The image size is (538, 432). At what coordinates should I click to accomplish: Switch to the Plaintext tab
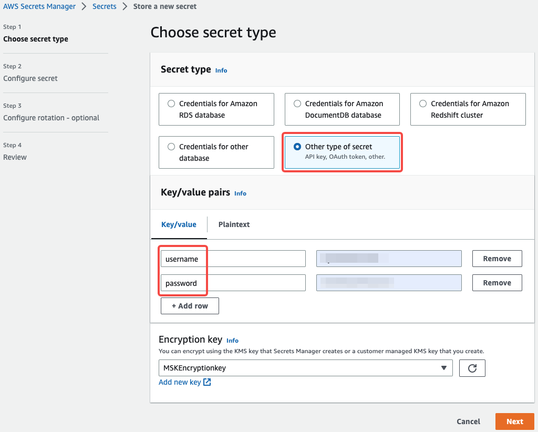(x=234, y=224)
